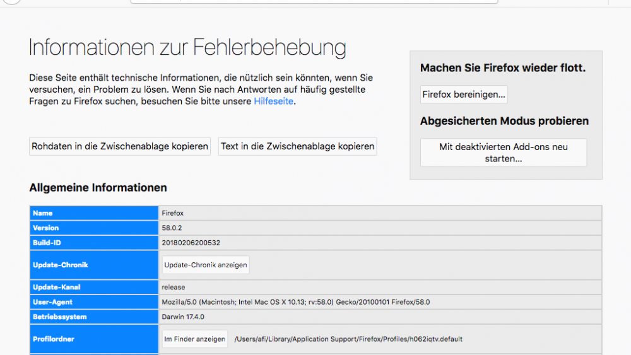Click the browser address bar
Screen dimensions: 631x355
[x=314, y=2]
